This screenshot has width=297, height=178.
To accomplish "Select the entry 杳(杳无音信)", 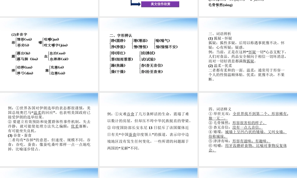I will pos(152,66).
